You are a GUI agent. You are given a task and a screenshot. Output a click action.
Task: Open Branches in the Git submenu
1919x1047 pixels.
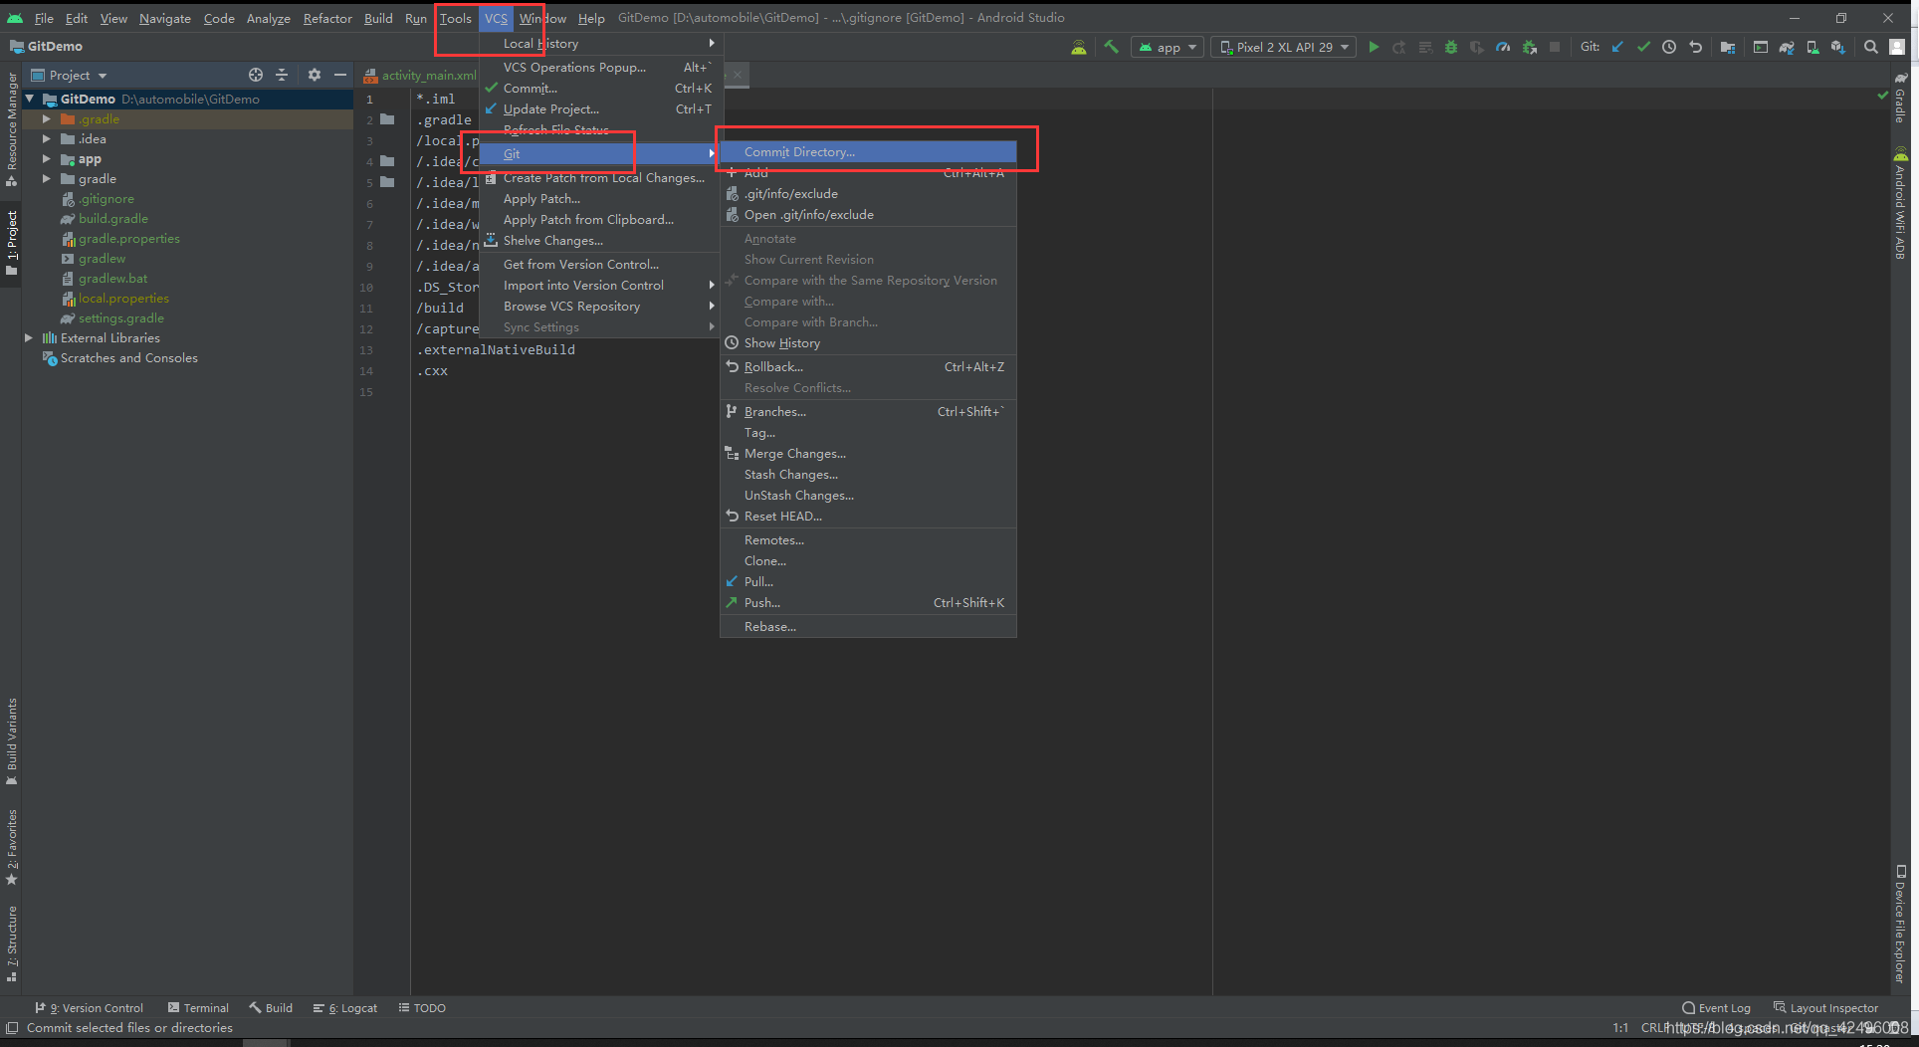click(868, 411)
